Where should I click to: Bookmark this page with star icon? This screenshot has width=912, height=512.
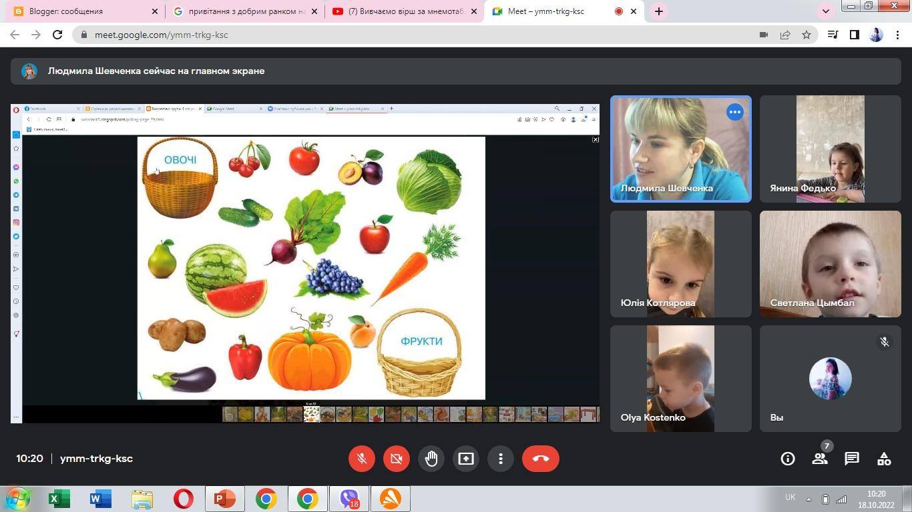tap(807, 35)
